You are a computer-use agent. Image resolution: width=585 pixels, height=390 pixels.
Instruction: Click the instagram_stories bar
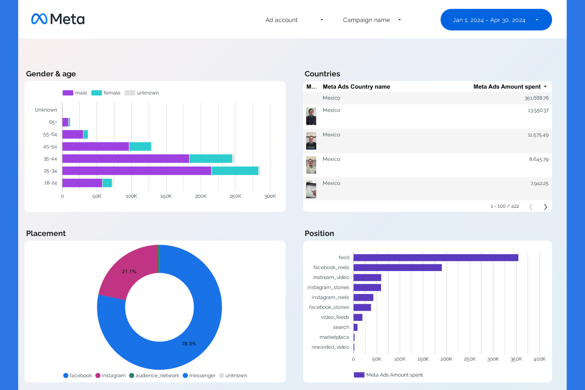tap(367, 287)
